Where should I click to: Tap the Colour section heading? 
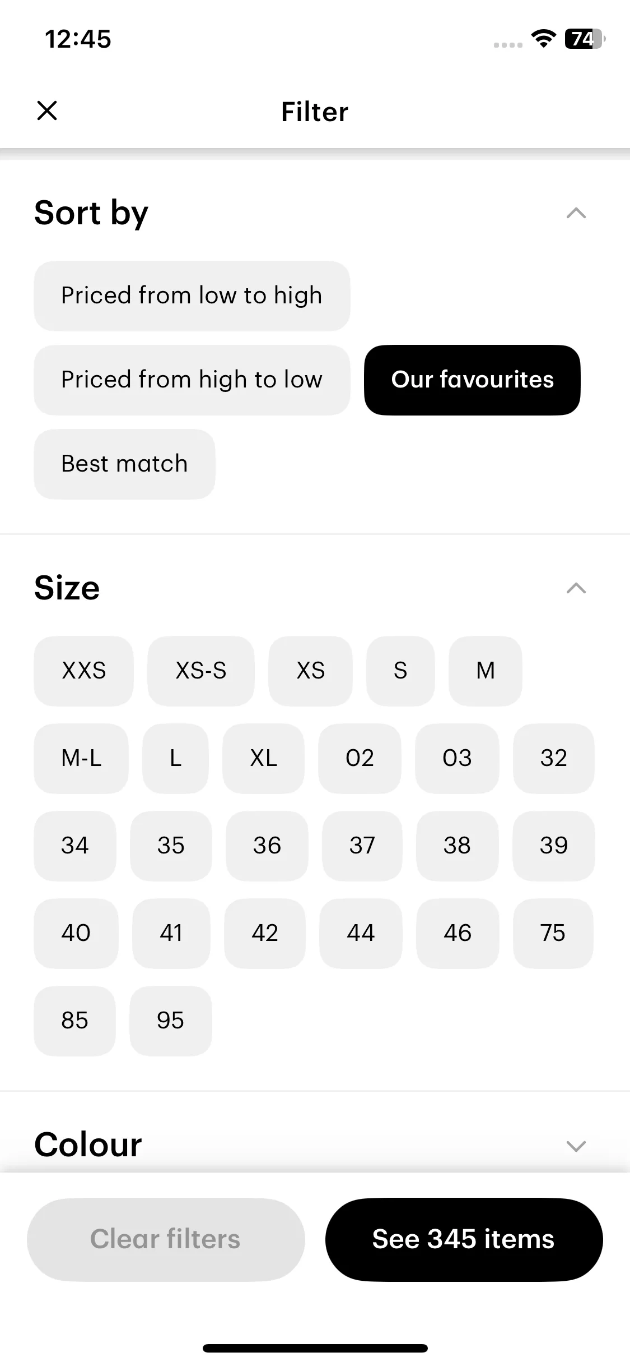coord(88,1145)
